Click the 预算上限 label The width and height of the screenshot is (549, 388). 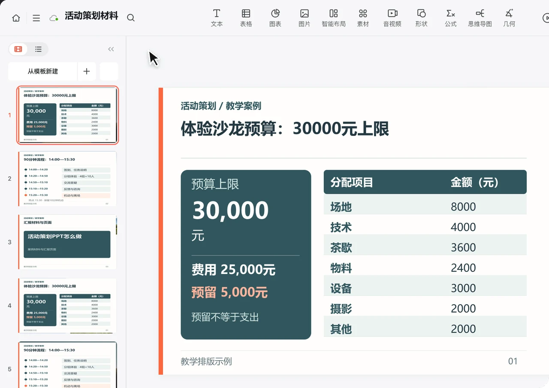point(215,184)
